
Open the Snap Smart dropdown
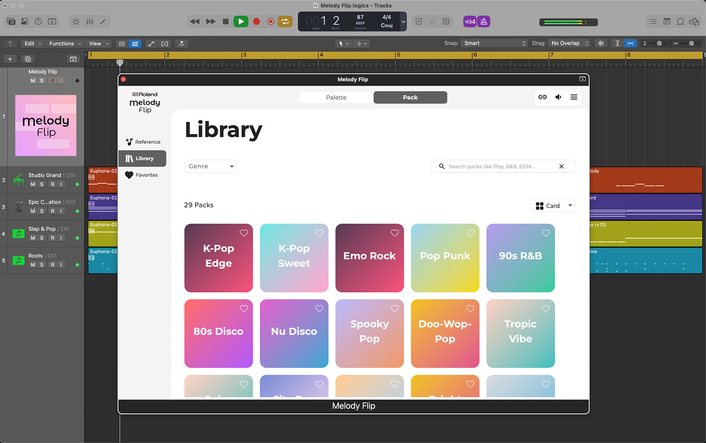(x=495, y=44)
